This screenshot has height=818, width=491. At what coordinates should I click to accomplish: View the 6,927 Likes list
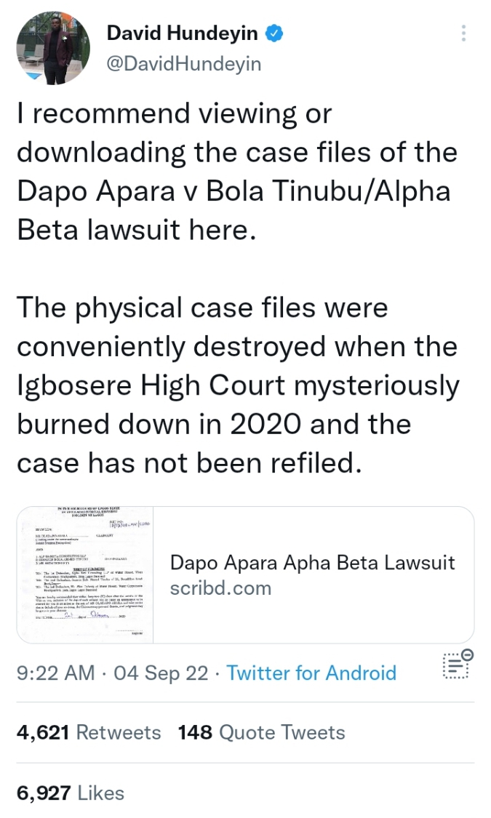coord(70,793)
